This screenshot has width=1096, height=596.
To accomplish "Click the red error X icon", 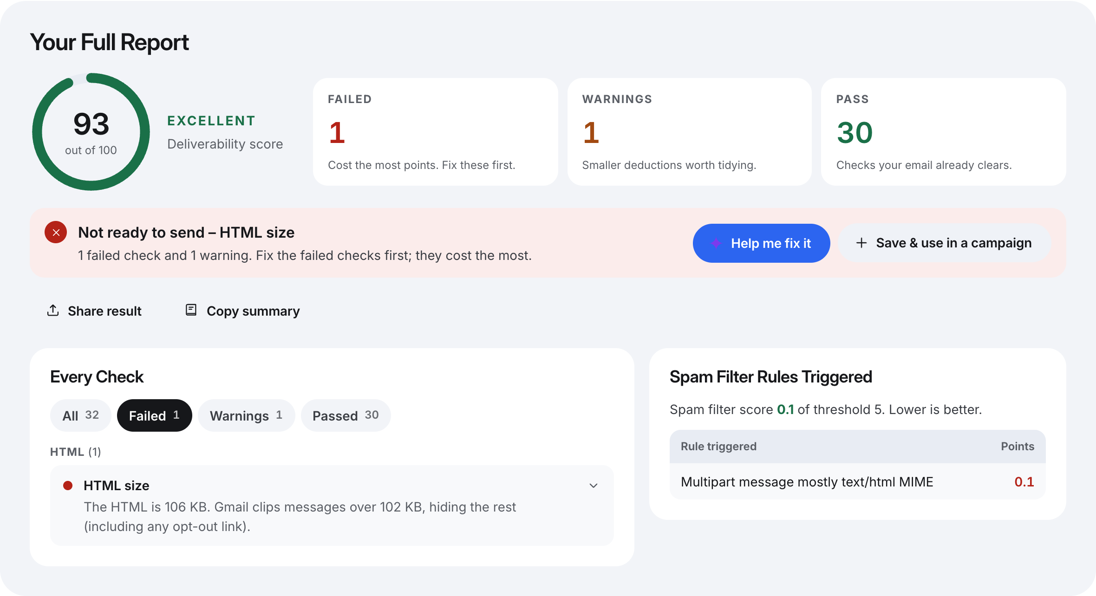I will (56, 232).
